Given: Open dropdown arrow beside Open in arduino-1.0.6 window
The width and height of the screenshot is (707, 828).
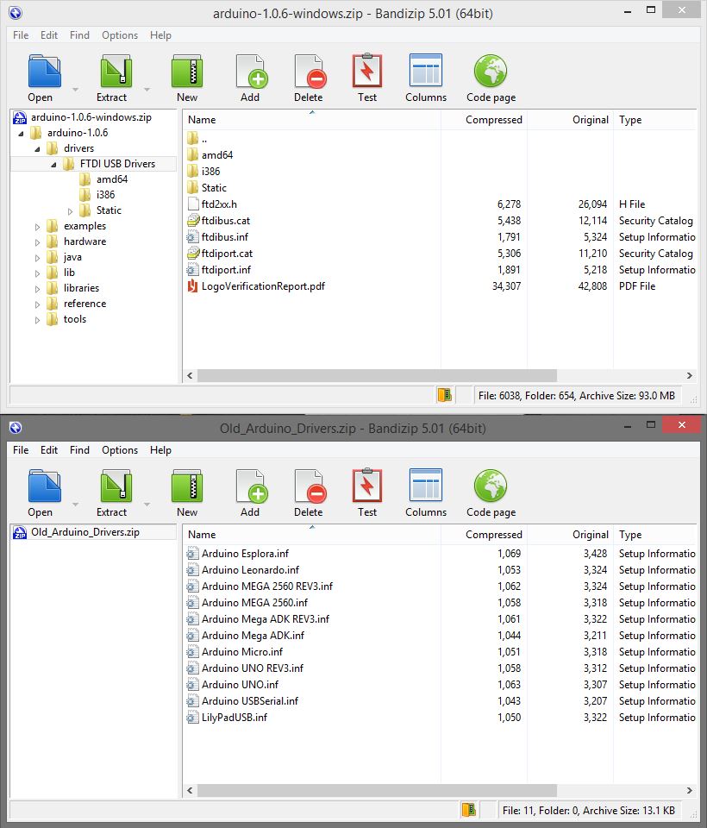Looking at the screenshot, I should [x=75, y=90].
